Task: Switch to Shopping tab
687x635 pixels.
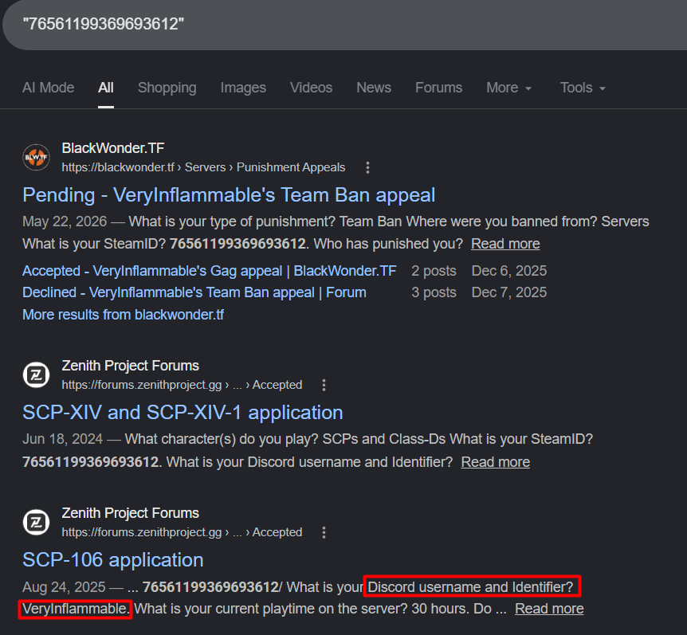Action: point(167,88)
